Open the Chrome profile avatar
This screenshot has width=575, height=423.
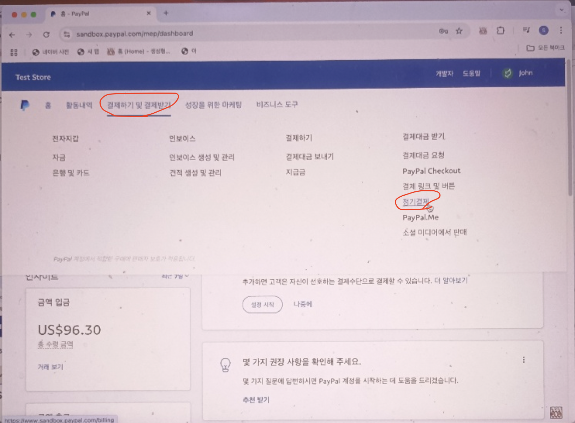click(x=544, y=30)
